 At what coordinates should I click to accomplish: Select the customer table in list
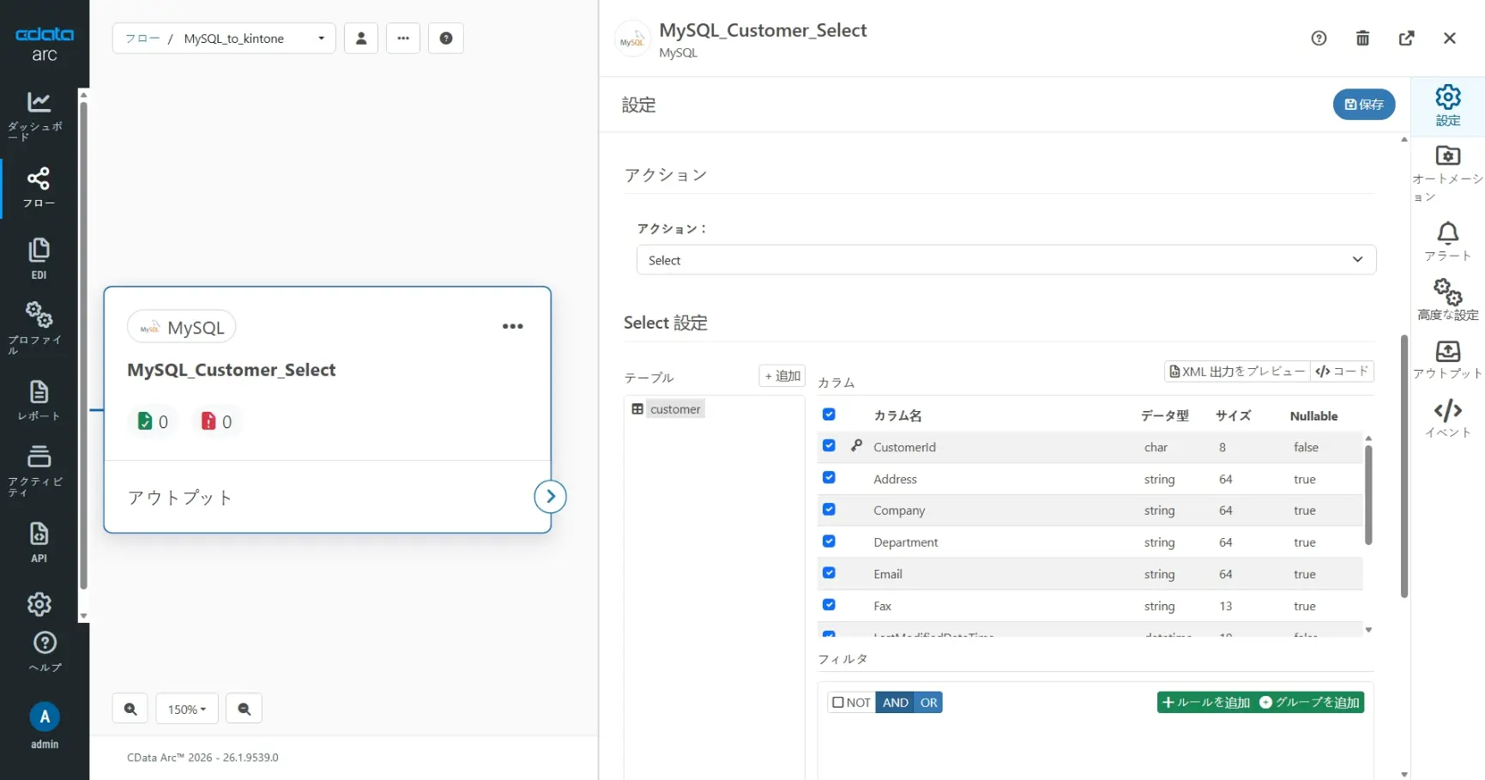click(x=674, y=409)
